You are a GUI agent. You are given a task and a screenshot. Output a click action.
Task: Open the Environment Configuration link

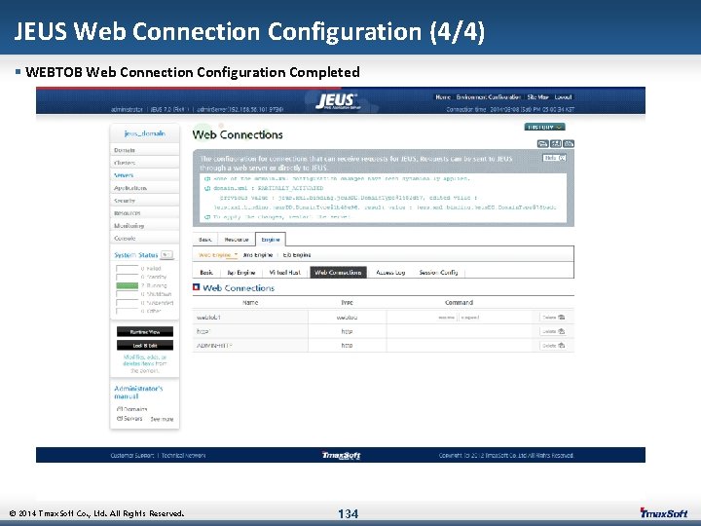click(x=488, y=97)
